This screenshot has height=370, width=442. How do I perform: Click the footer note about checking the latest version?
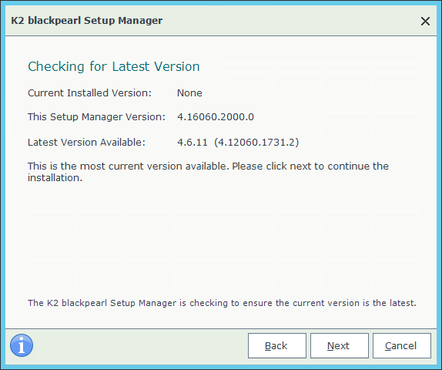222,303
